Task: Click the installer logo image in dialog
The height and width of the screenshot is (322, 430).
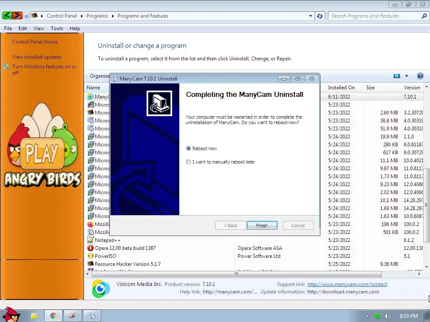Action: coord(159,103)
